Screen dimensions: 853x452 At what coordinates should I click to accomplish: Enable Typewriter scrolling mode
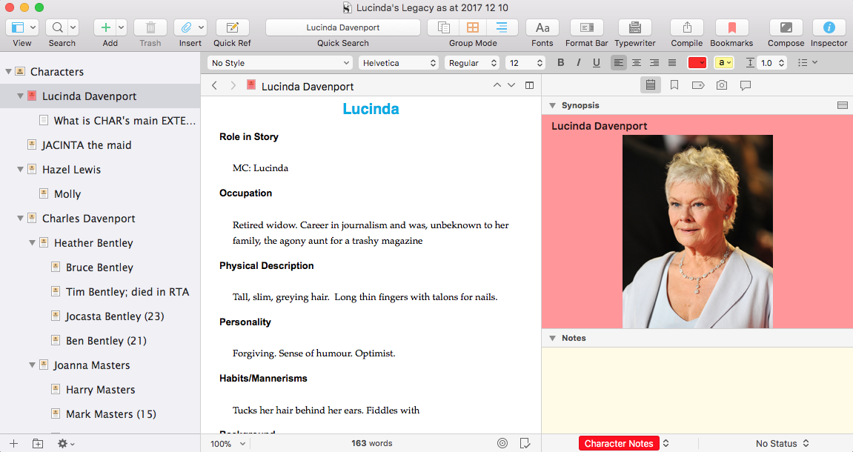coord(635,27)
